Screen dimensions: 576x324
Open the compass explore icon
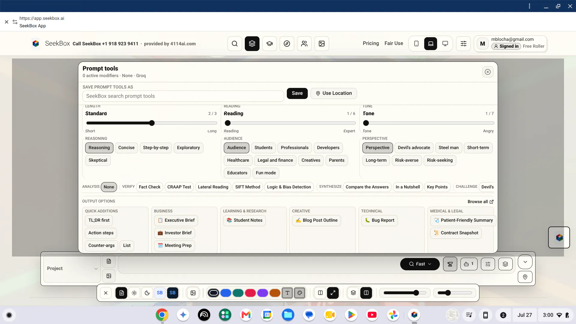(x=287, y=44)
